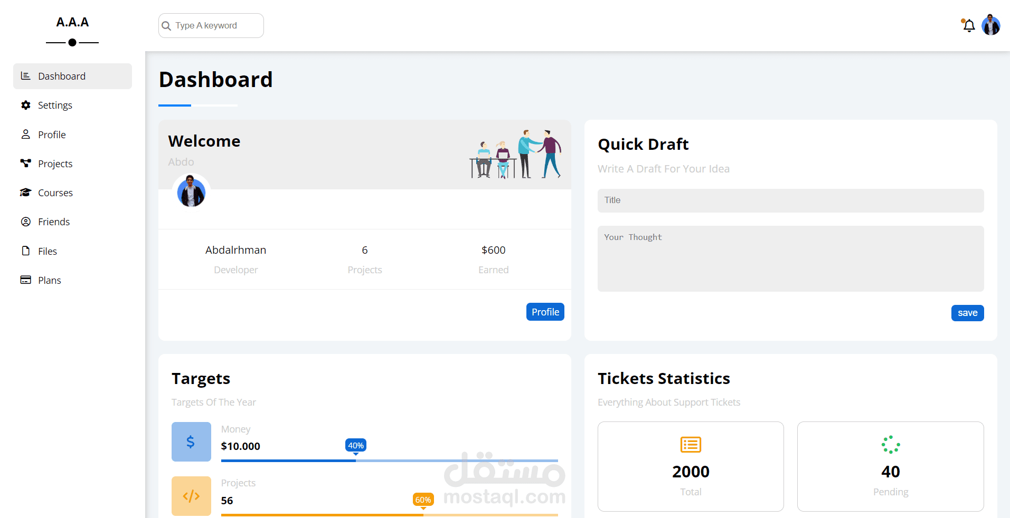1010x518 pixels.
Task: Click the avatar photo in Welcome card
Action: click(191, 192)
